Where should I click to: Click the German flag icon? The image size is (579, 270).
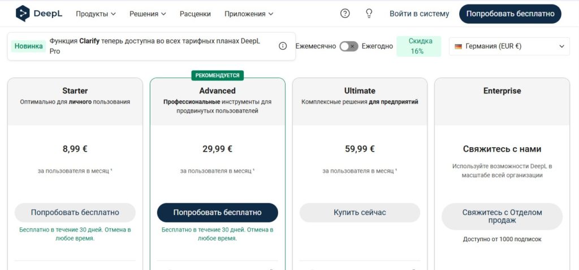tap(458, 46)
